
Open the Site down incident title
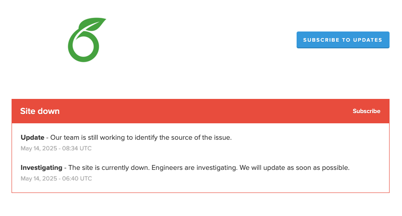coord(40,111)
